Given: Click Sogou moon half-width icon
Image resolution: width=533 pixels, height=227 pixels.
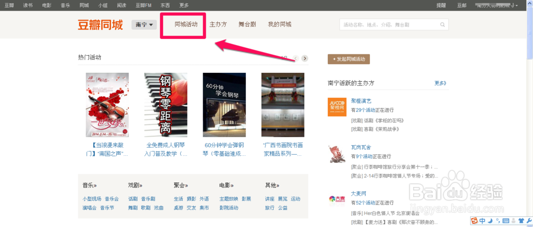Looking at the screenshot, I should click(x=489, y=221).
